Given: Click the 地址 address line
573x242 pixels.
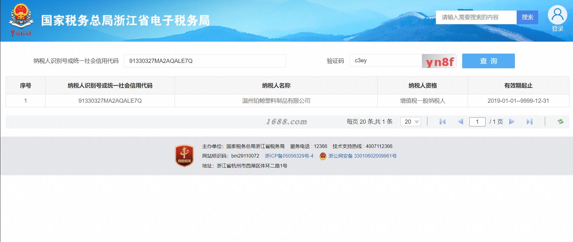Looking at the screenshot, I should click(245, 166).
